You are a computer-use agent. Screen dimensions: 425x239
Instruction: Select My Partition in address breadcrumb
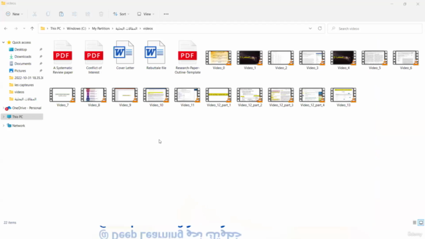coord(101,29)
